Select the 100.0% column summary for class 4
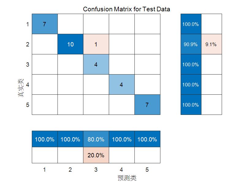The width and height of the screenshot is (245, 183). (122, 139)
